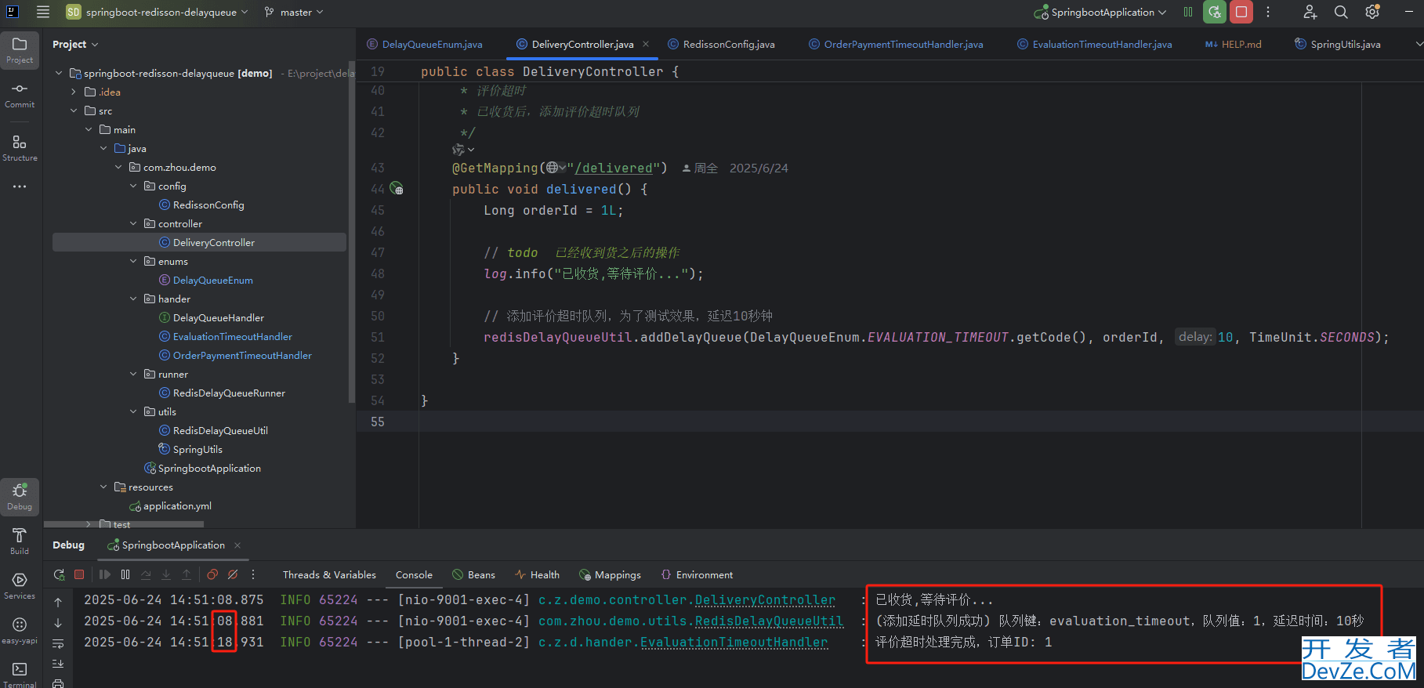The height and width of the screenshot is (688, 1424).
Task: Click the green debug rerun button in title bar
Action: tap(1215, 12)
